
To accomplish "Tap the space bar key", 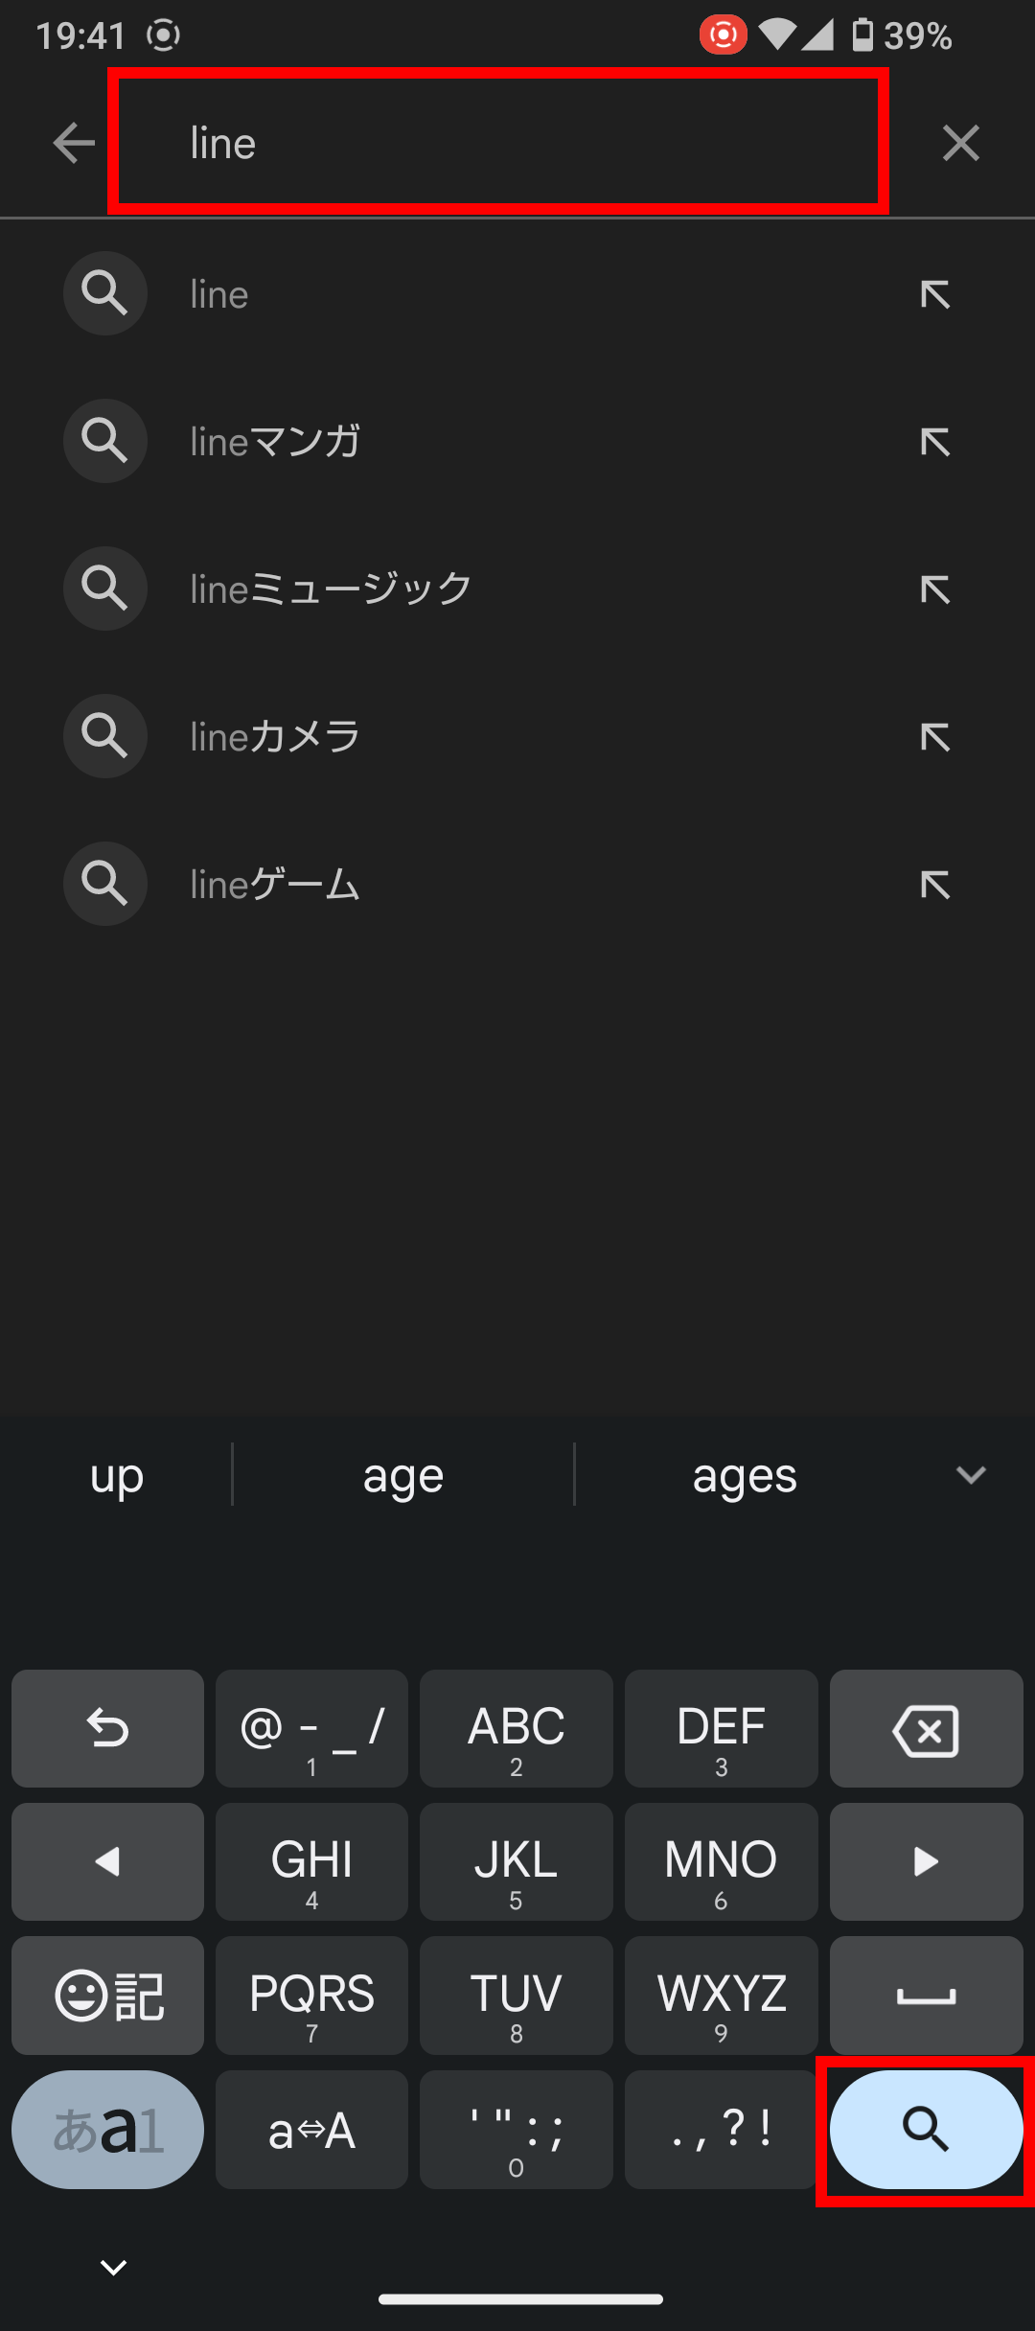I will click(x=926, y=1996).
